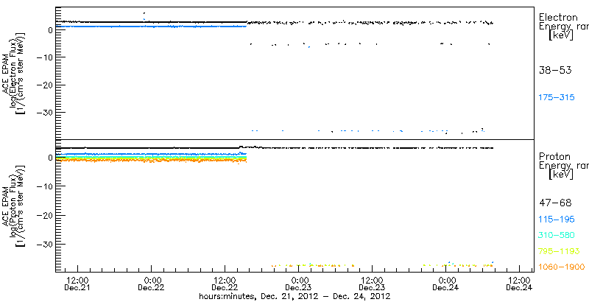Click the 0:00 Dec.23 time tick label
Image resolution: width=589 pixels, height=302 pixels.
click(x=298, y=284)
